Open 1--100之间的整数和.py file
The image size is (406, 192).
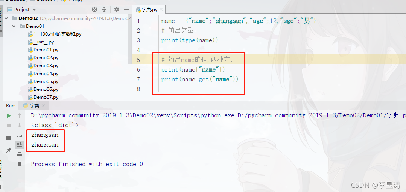pyautogui.click(x=58, y=34)
